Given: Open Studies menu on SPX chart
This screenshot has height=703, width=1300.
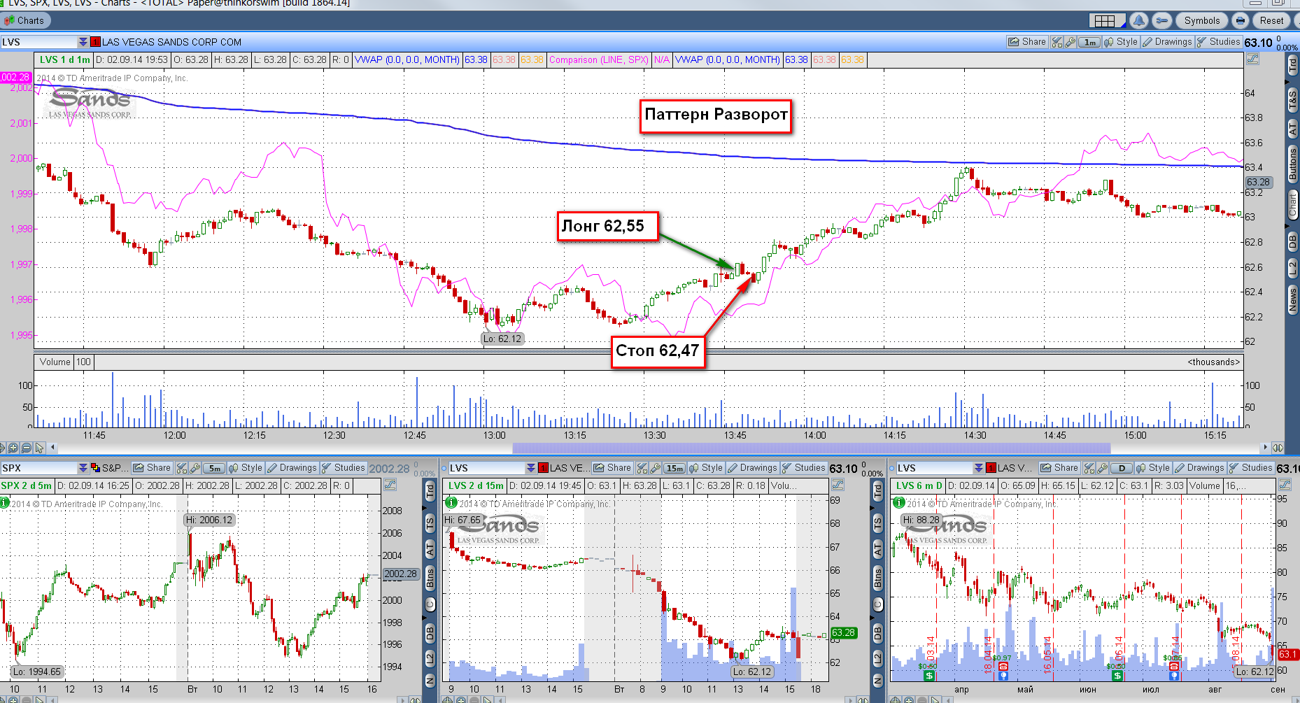Looking at the screenshot, I should 343,468.
